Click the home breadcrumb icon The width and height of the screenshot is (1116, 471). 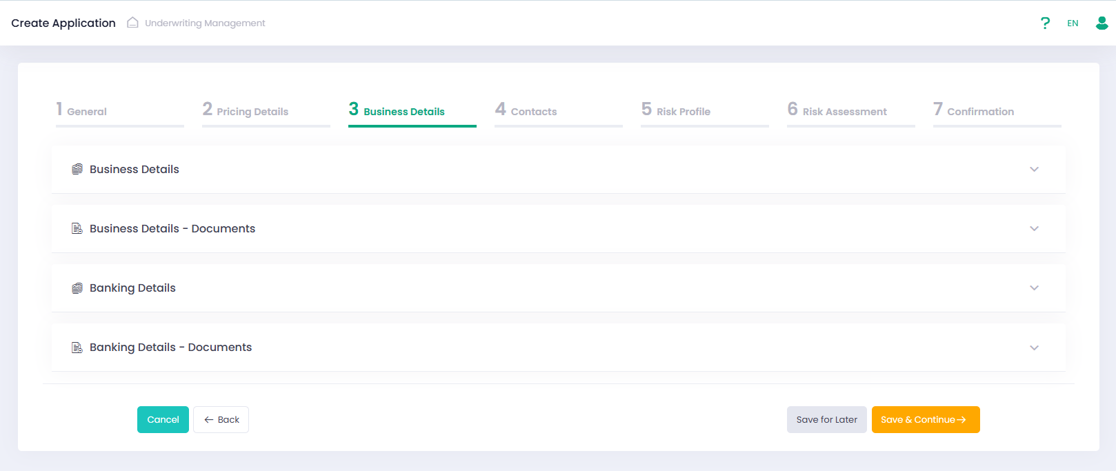coord(132,23)
